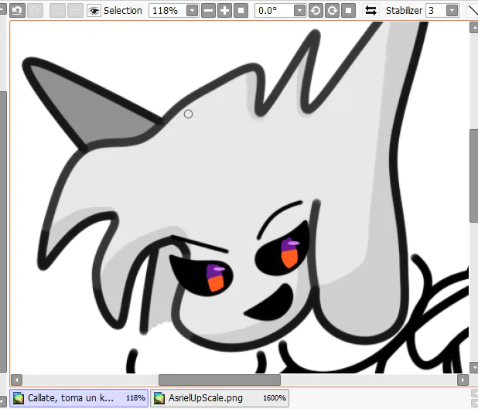Flip the view horizontally with arrows icon
Screen dimensions: 478x409
[x=370, y=11]
